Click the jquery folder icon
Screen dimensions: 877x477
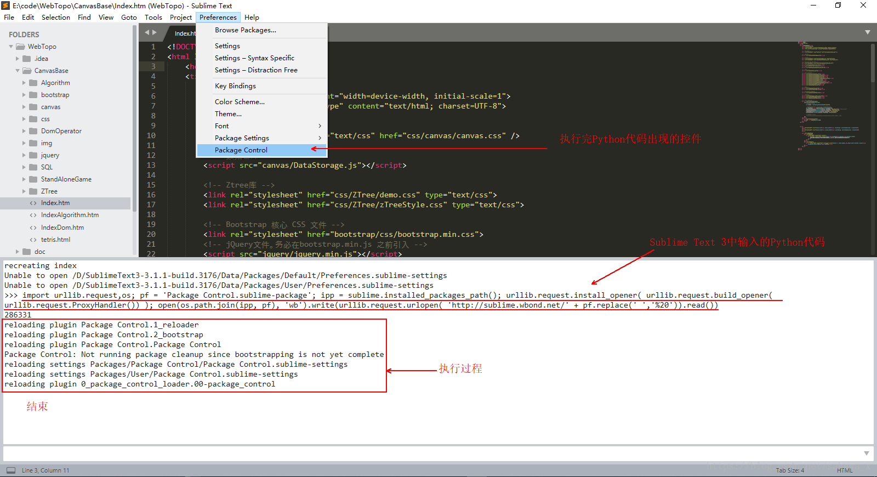click(33, 155)
